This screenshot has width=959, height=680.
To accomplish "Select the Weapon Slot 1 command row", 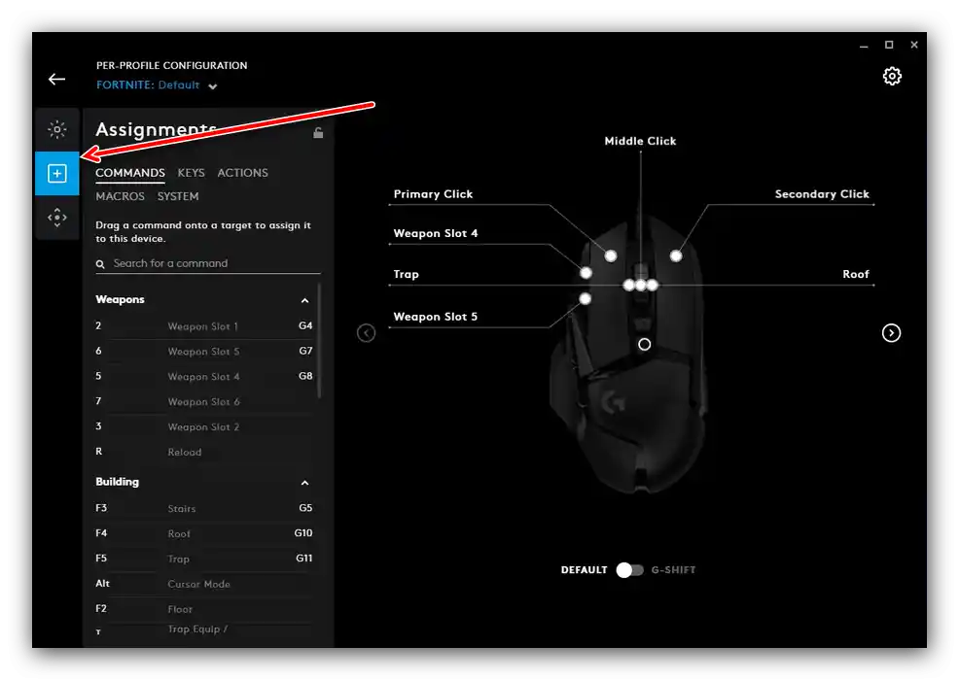I will [203, 326].
